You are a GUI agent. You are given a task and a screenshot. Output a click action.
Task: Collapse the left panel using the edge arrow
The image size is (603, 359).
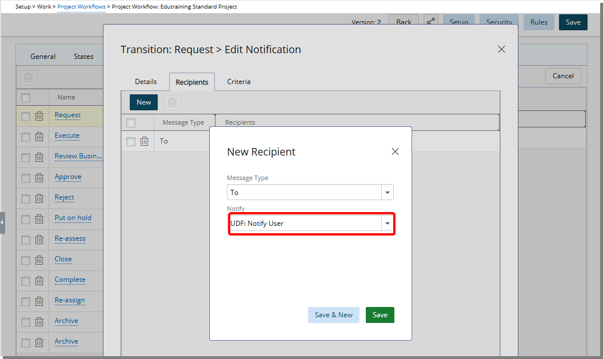(x=2, y=223)
